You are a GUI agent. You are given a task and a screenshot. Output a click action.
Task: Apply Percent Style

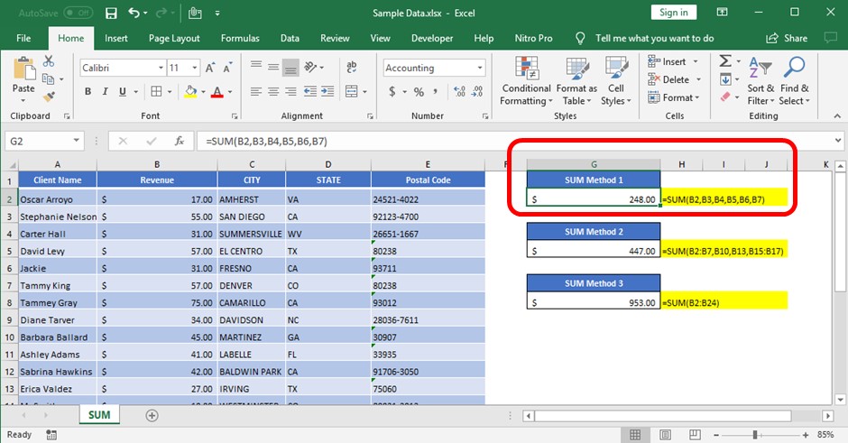pyautogui.click(x=419, y=91)
